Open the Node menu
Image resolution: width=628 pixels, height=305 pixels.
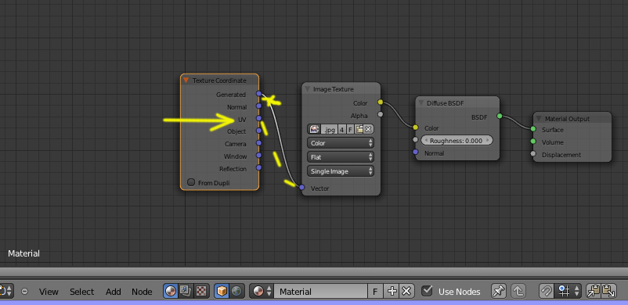click(142, 292)
